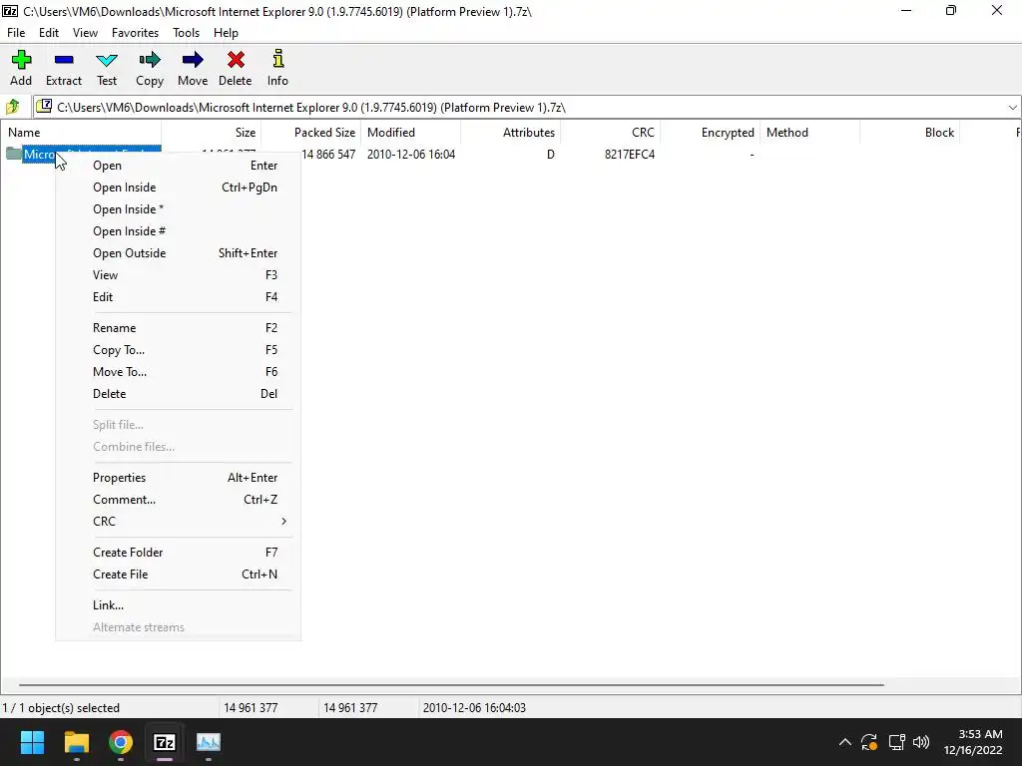1022x766 pixels.
Task: Expand the address path dropdown
Action: click(1012, 108)
